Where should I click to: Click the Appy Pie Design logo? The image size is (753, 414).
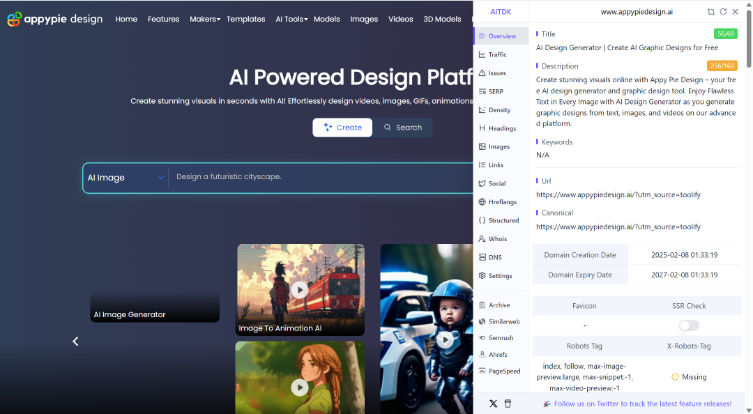coord(55,19)
